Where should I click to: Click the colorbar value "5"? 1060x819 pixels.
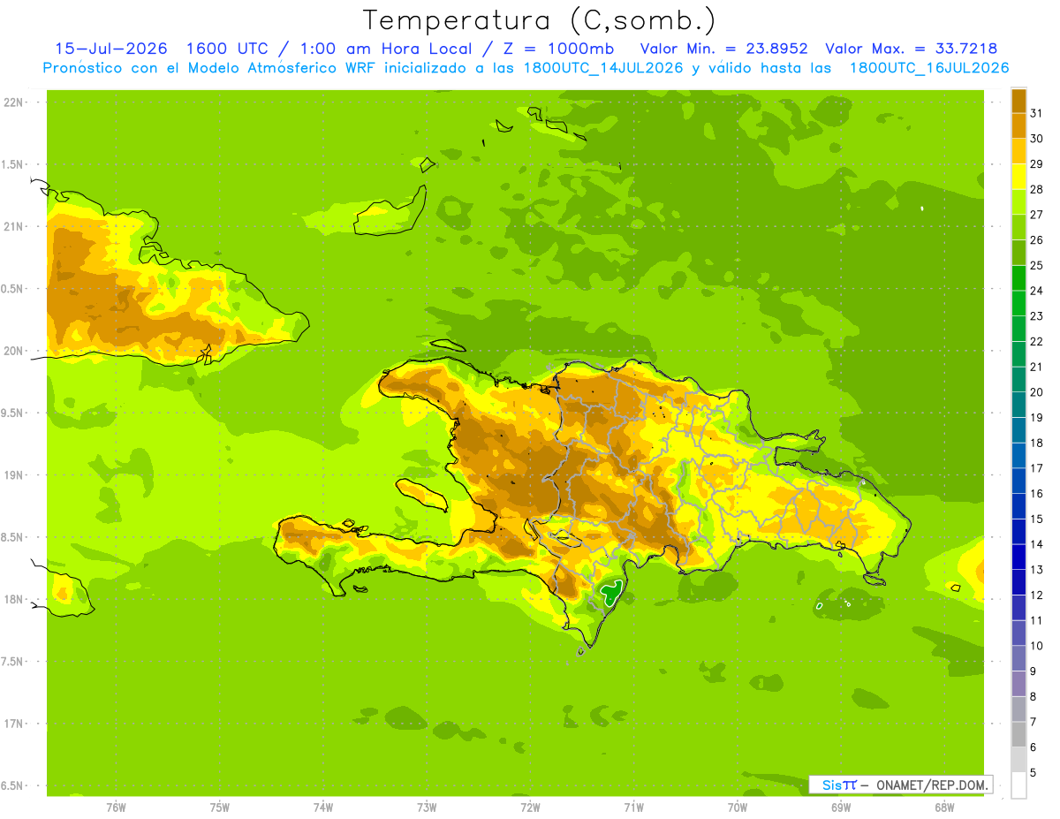(x=1033, y=773)
